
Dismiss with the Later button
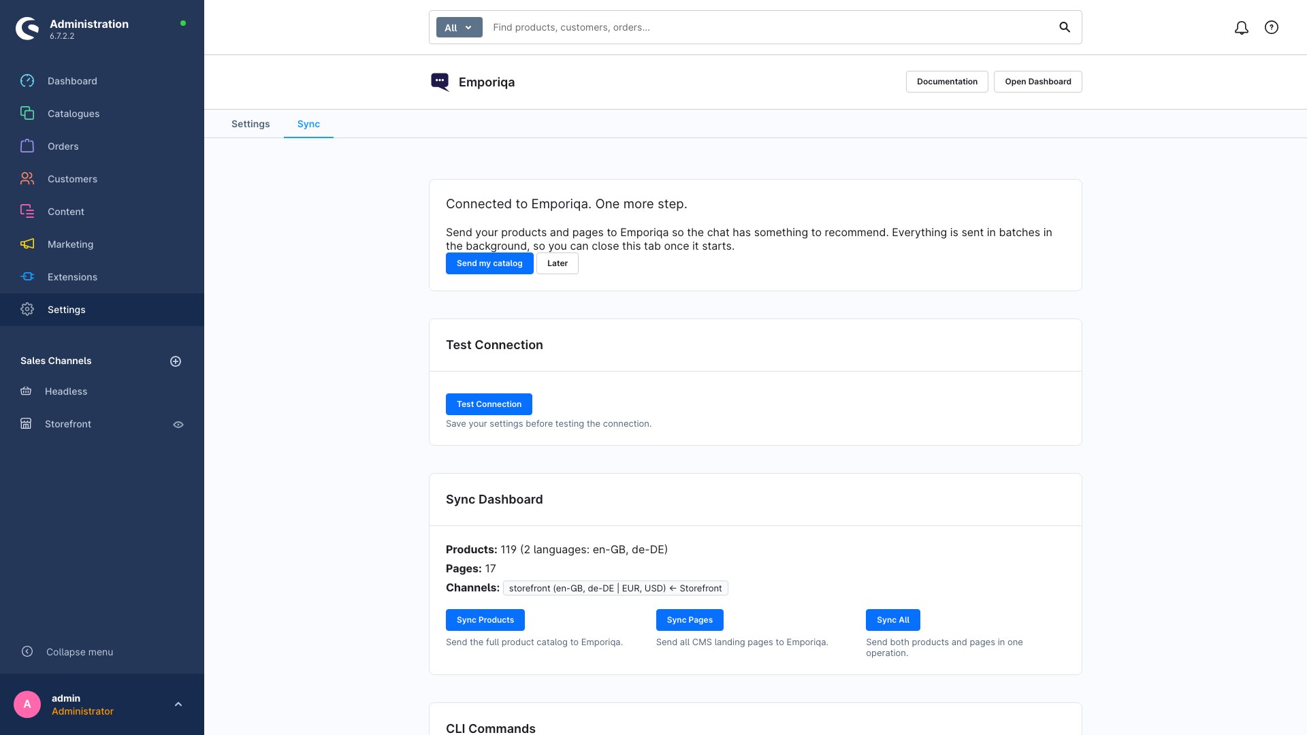click(558, 263)
